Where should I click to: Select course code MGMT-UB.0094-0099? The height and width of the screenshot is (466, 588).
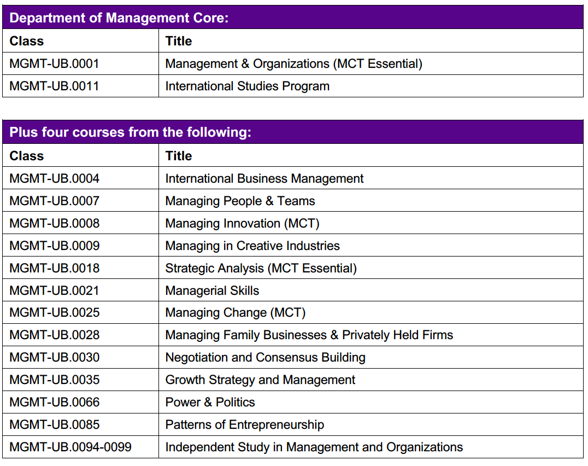tap(70, 447)
